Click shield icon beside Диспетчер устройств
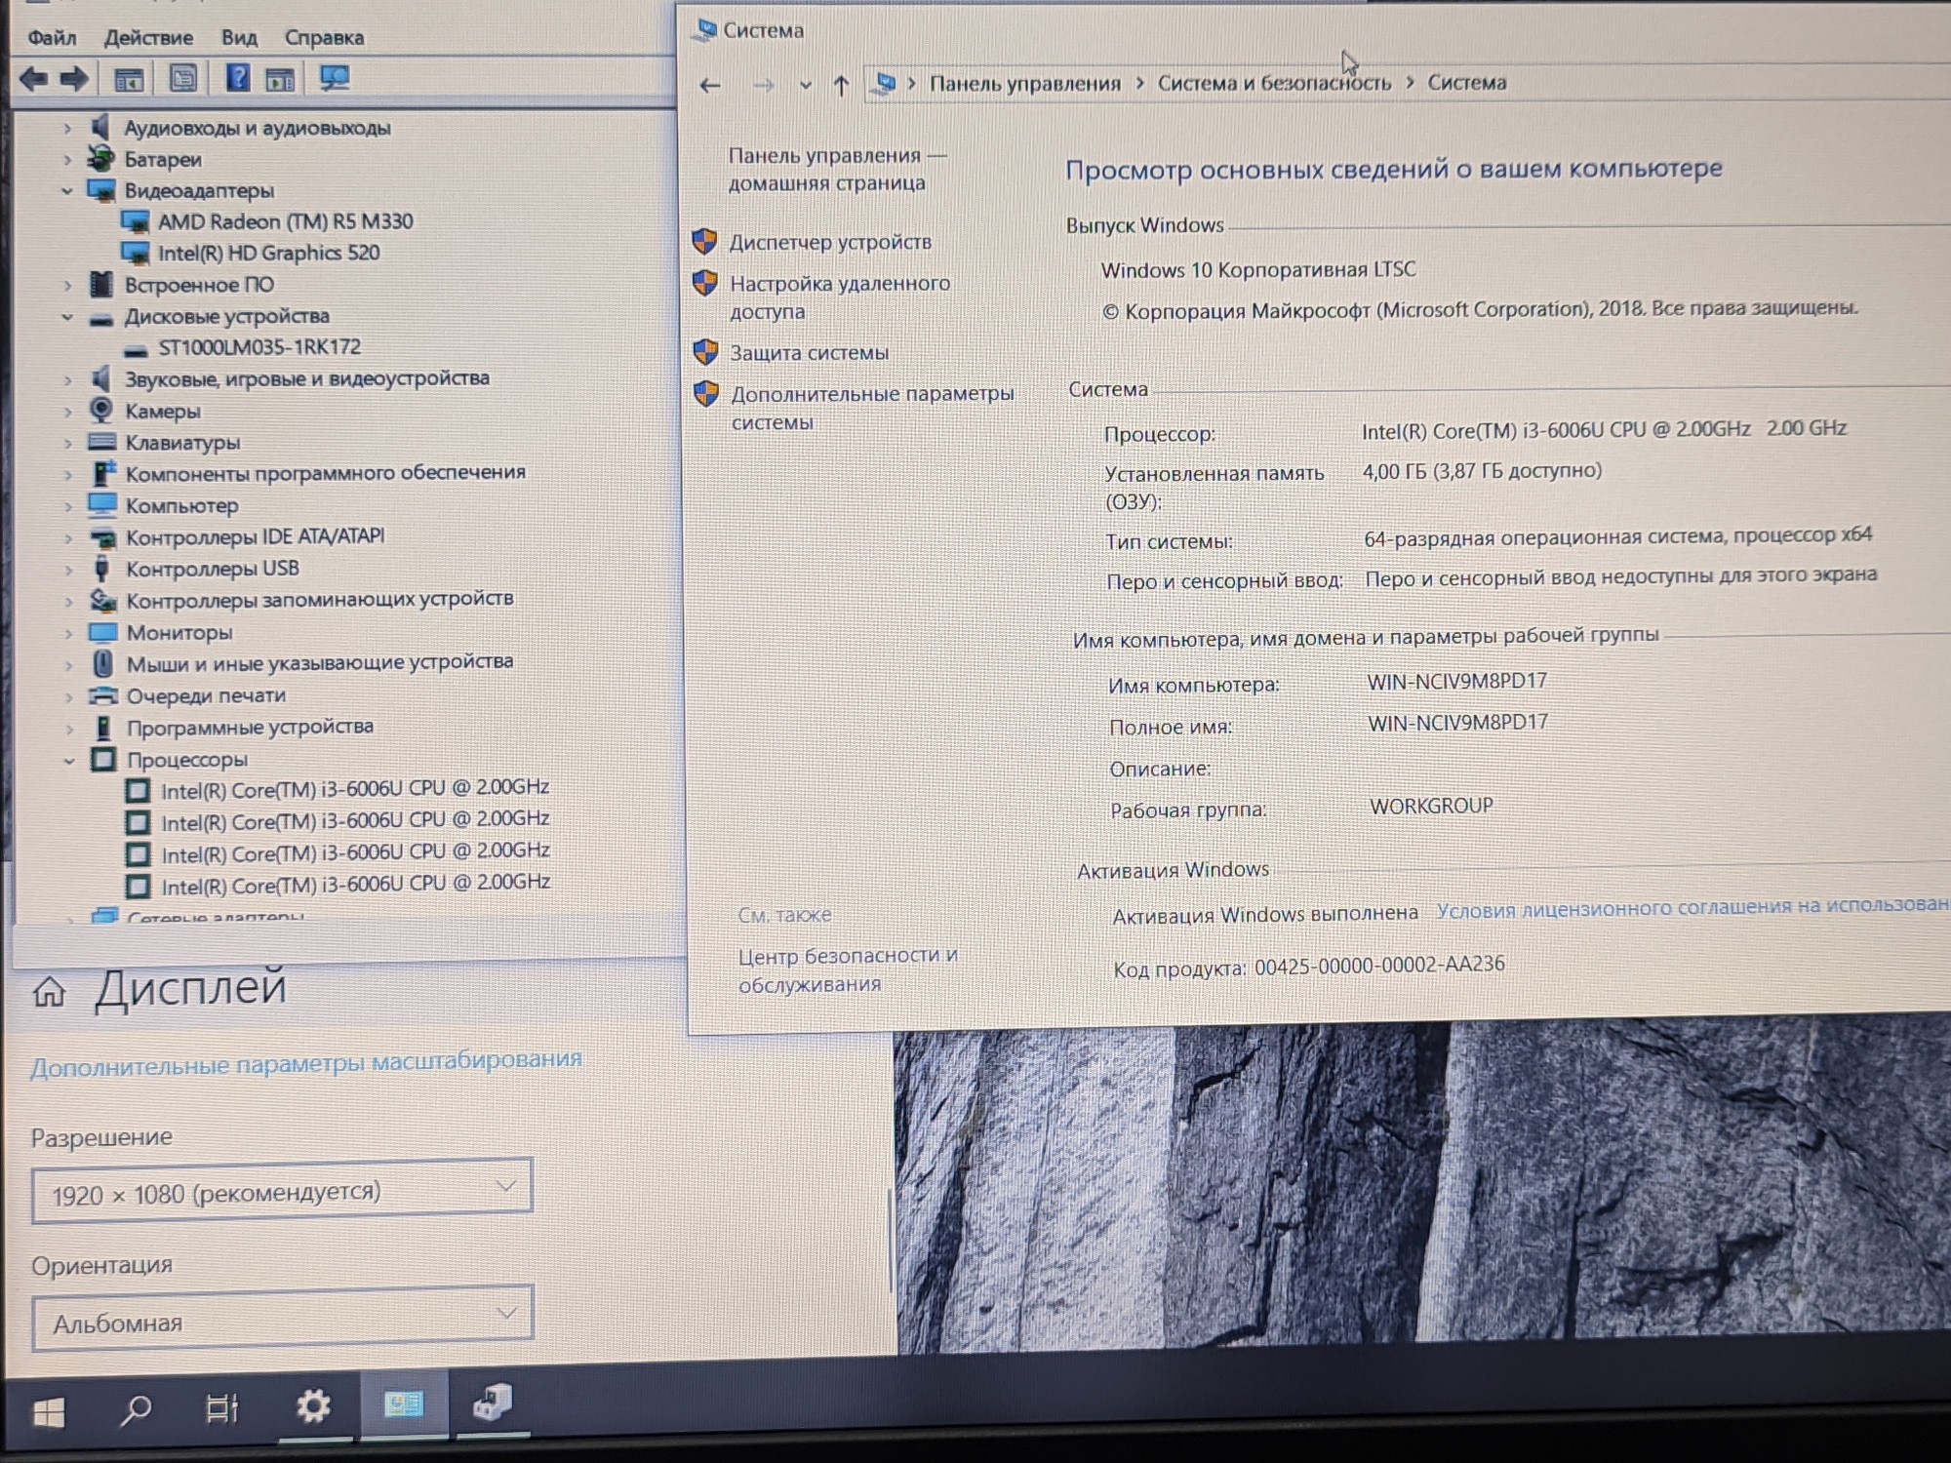This screenshot has width=1951, height=1463. pos(704,241)
